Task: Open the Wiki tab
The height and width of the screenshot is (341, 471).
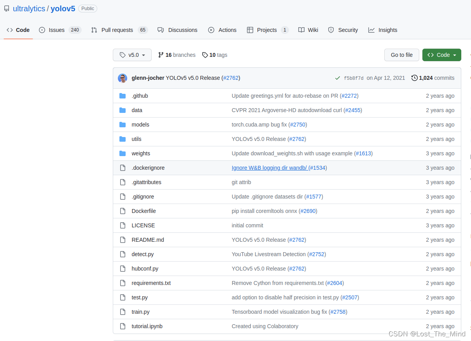Action: point(308,30)
